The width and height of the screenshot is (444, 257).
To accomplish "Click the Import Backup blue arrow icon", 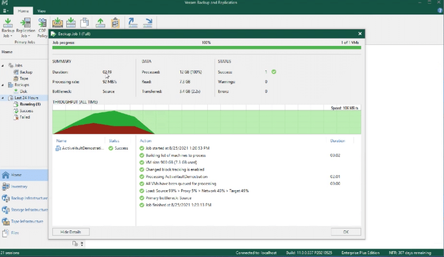I will click(x=133, y=22).
